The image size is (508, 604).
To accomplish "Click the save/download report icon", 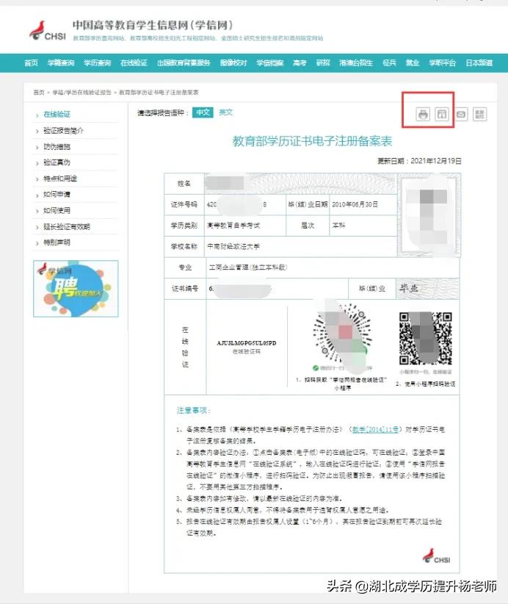I will tap(442, 115).
